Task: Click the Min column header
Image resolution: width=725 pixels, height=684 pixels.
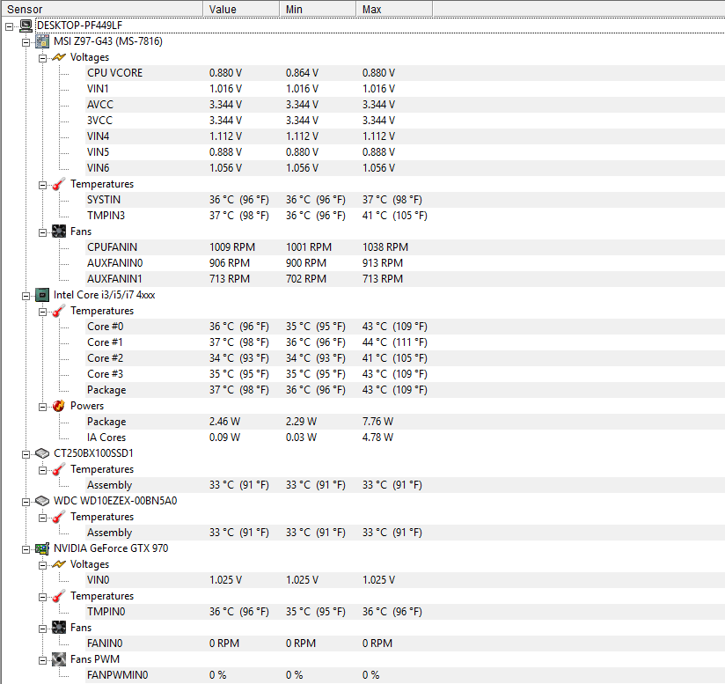Action: (x=319, y=10)
